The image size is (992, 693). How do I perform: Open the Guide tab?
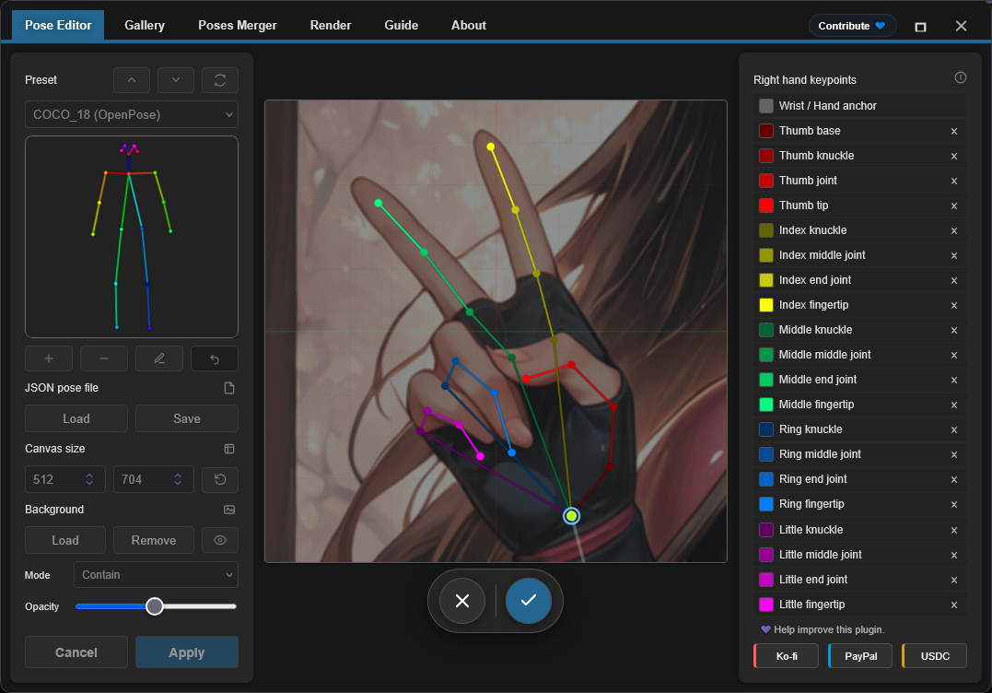pyautogui.click(x=401, y=25)
